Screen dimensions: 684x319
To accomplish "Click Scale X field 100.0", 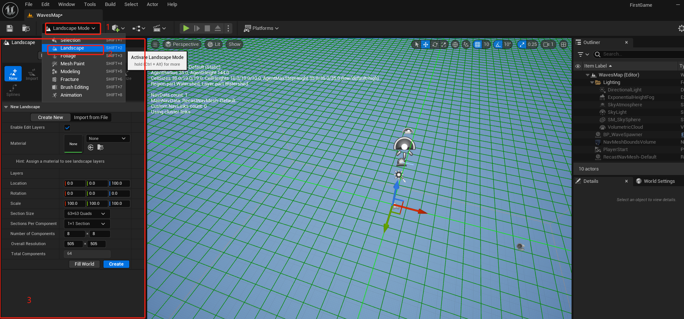I will (75, 204).
